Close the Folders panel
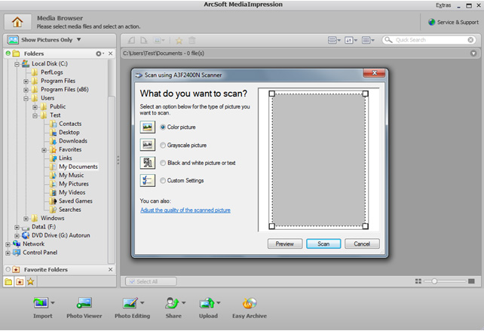The image size is (484, 331). pos(111,54)
